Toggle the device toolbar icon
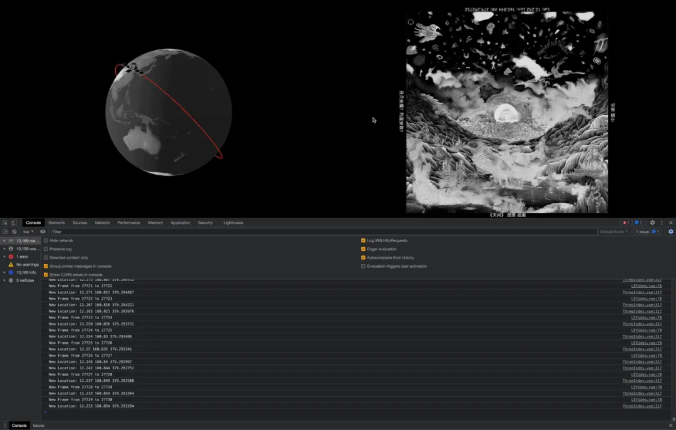This screenshot has height=430, width=676. [x=14, y=223]
